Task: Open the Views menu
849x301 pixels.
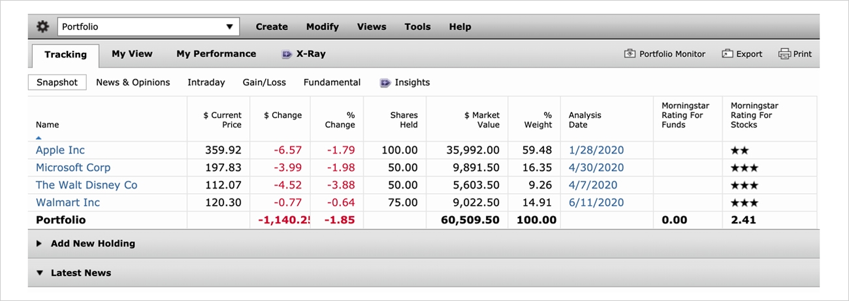Action: click(x=372, y=27)
